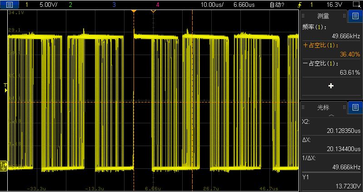This screenshot has width=363, height=192.
Task: Change the 自动? trigger mode
Action: (277, 5)
